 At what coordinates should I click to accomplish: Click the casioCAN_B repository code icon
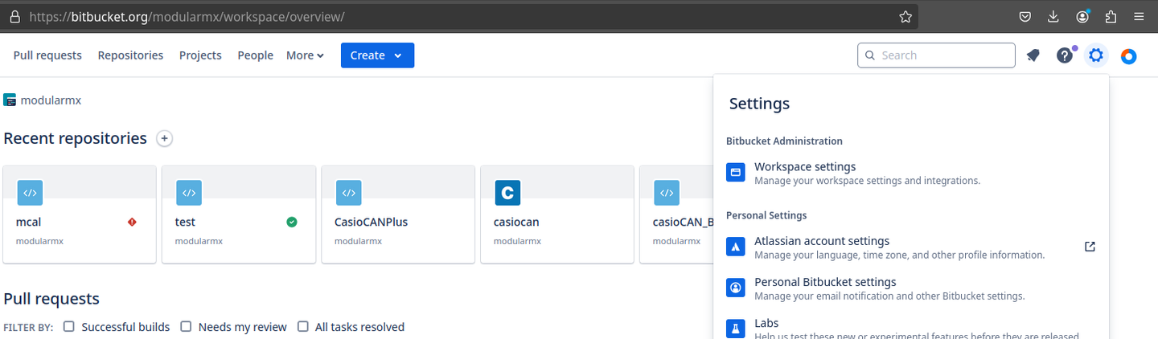667,193
